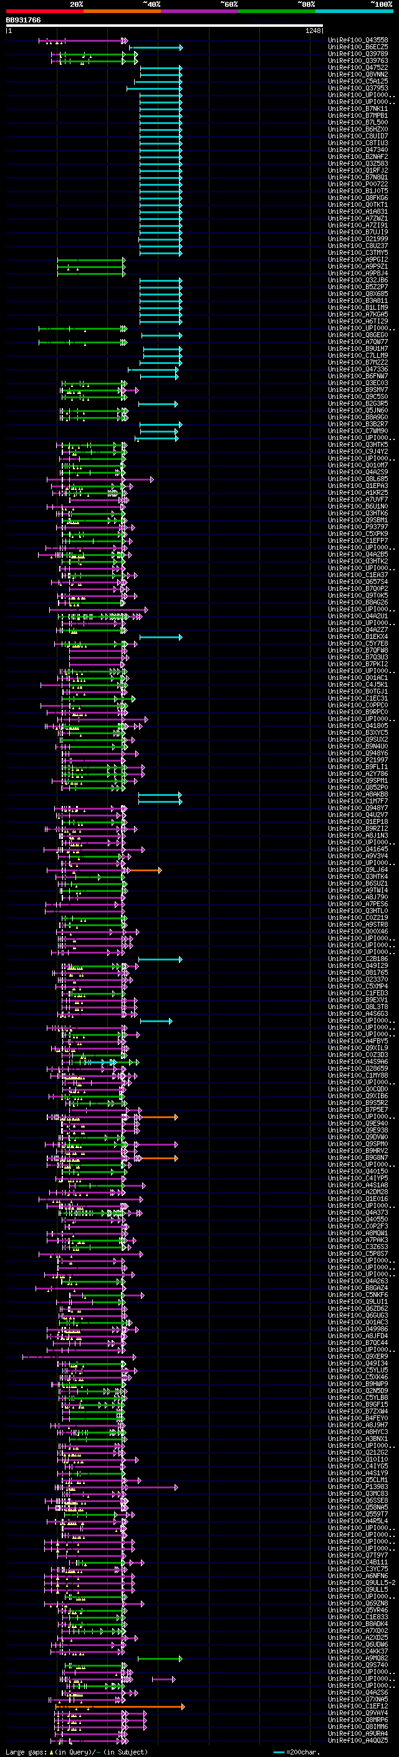Viewport: 399px width, 1757px height.
Task: Select hit label UniRef100_B9U1H7
Action: tap(358, 348)
